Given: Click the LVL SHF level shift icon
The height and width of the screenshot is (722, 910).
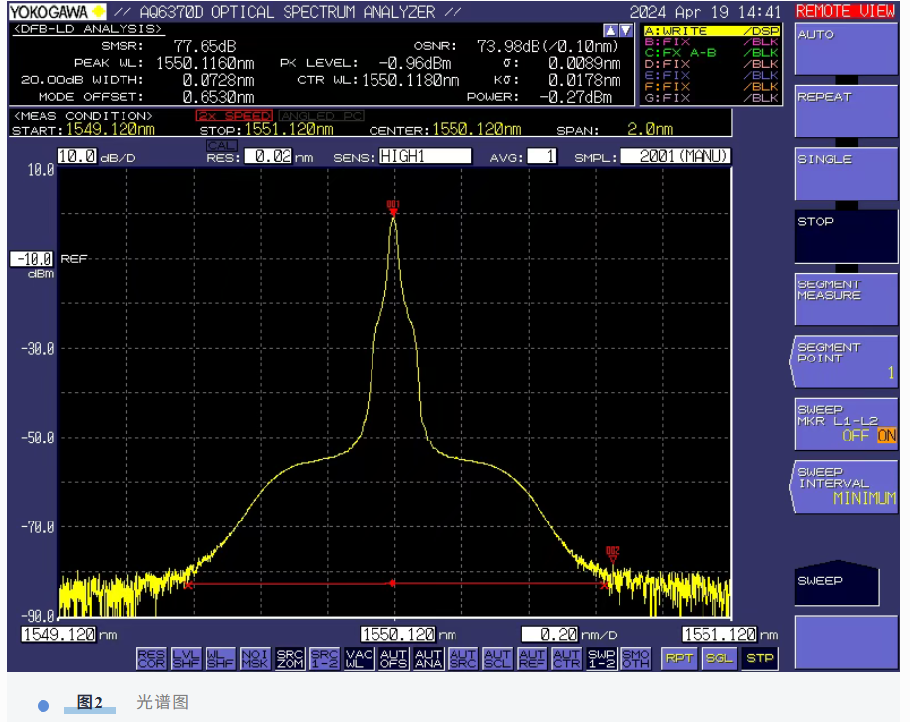Looking at the screenshot, I should 186,658.
